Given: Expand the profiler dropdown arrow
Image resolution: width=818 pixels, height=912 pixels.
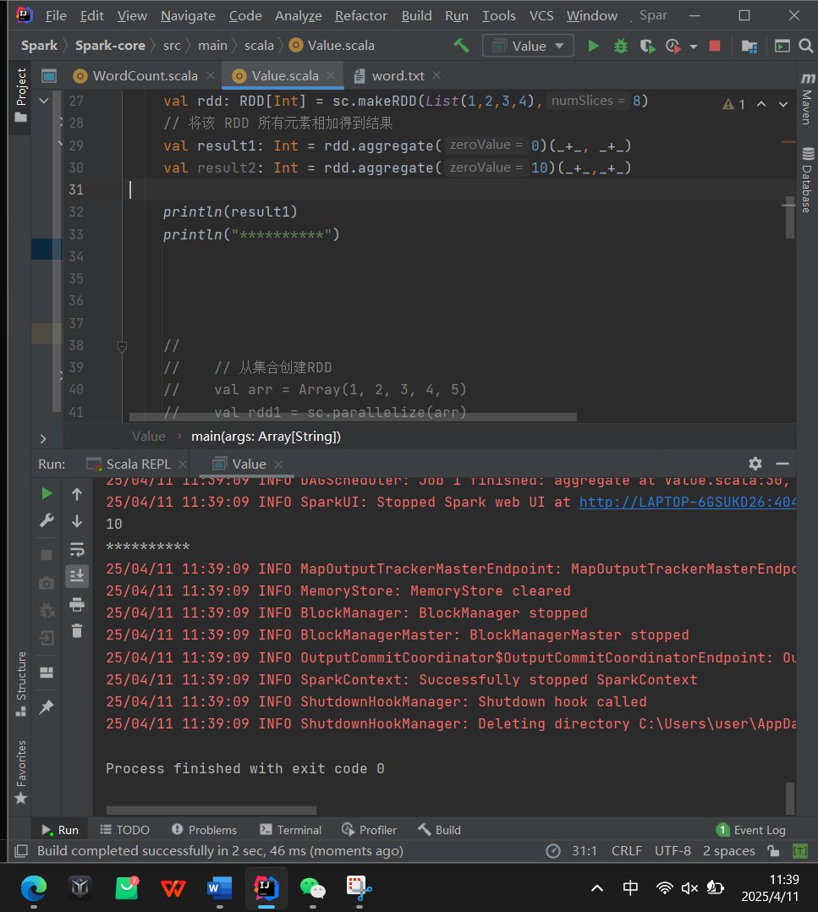Looking at the screenshot, I should [694, 46].
